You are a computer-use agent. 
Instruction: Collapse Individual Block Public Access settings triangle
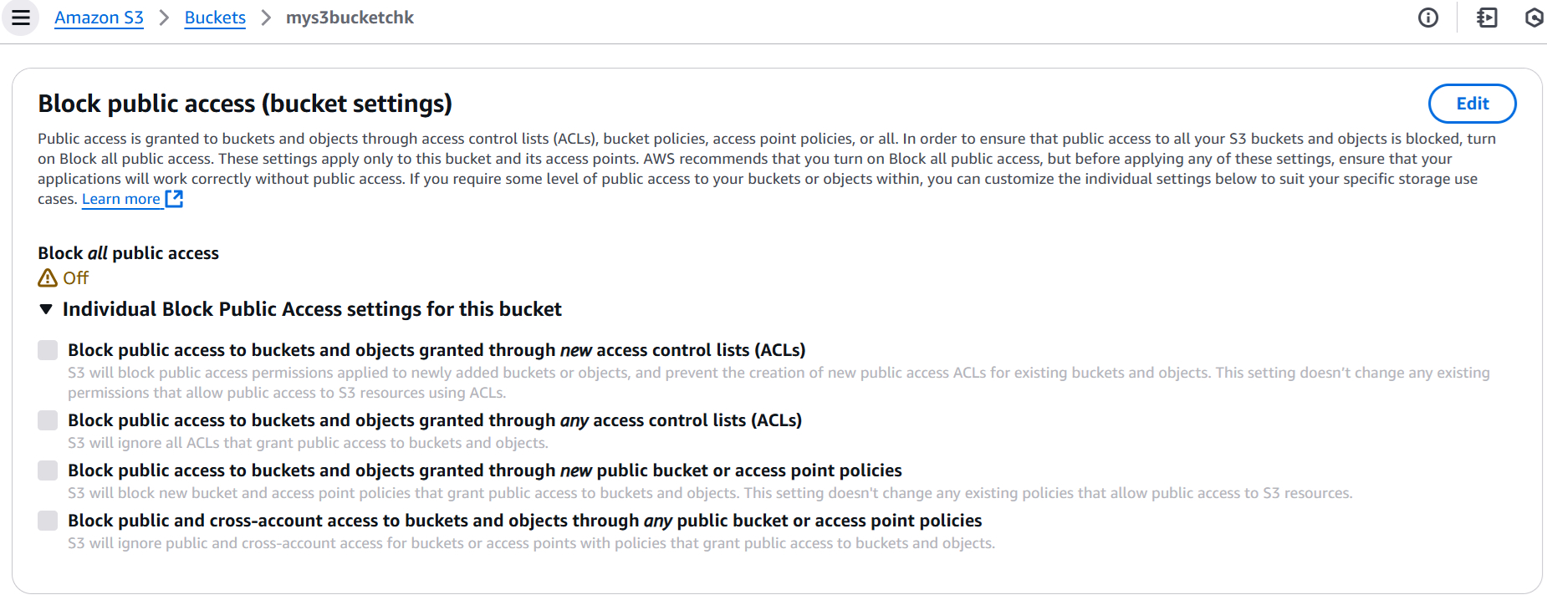coord(46,309)
